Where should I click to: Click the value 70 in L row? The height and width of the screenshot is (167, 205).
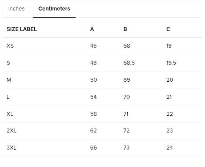pos(127,97)
